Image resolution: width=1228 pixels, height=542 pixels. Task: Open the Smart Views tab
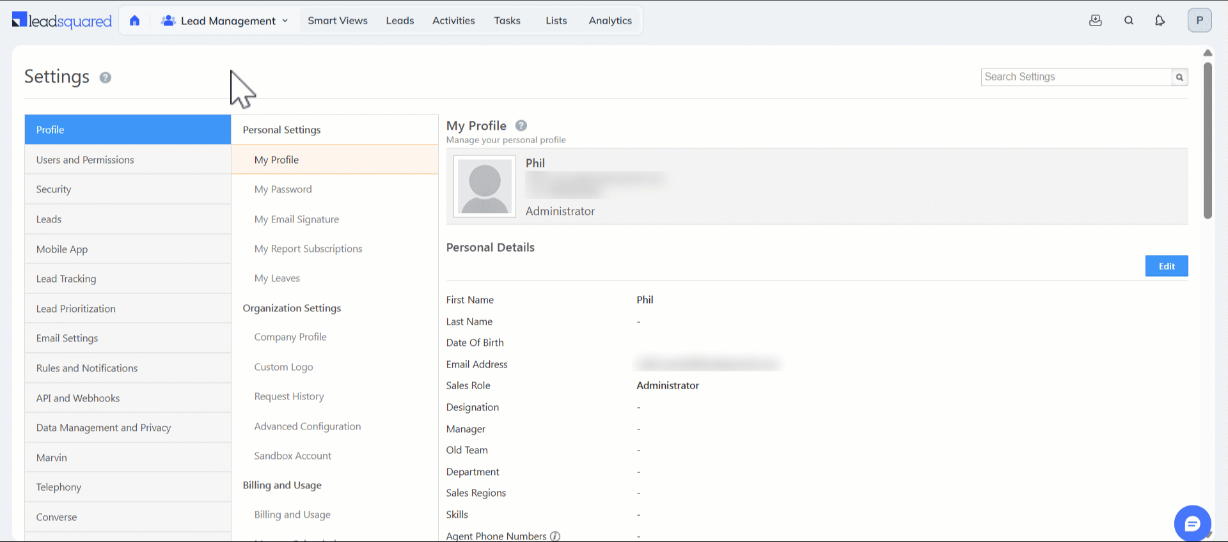tap(338, 20)
